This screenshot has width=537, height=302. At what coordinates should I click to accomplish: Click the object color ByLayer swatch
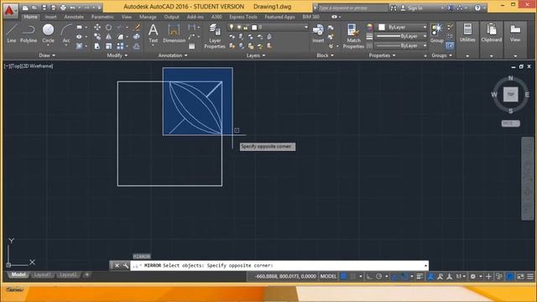click(382, 27)
